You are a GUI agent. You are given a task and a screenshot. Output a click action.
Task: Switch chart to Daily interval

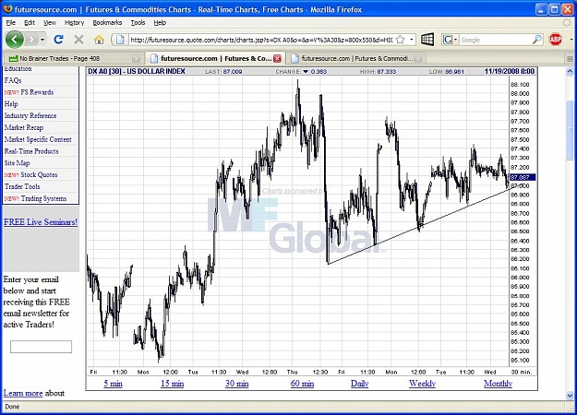359,384
